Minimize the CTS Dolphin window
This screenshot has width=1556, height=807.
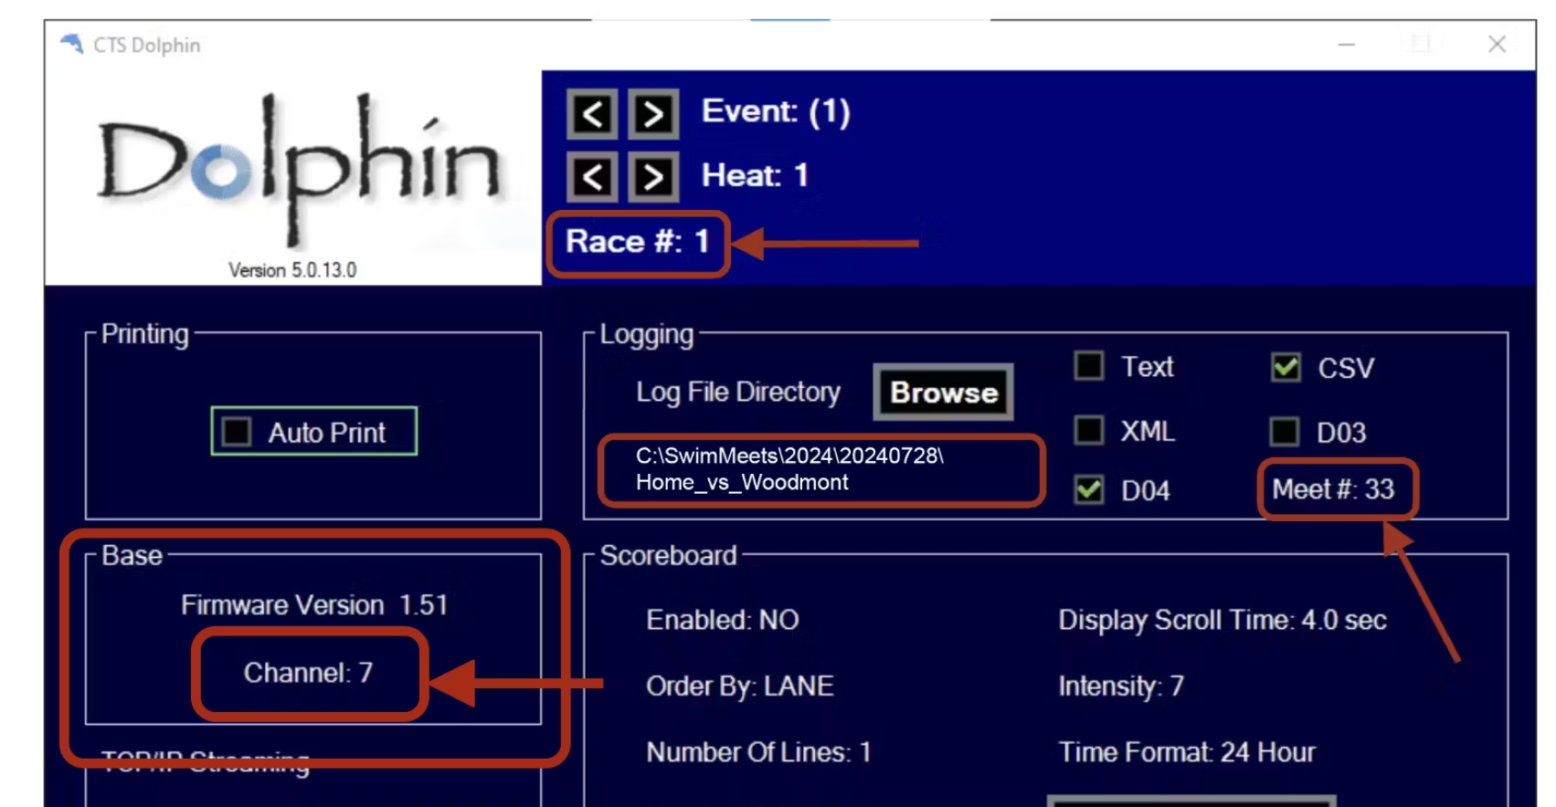[1346, 44]
